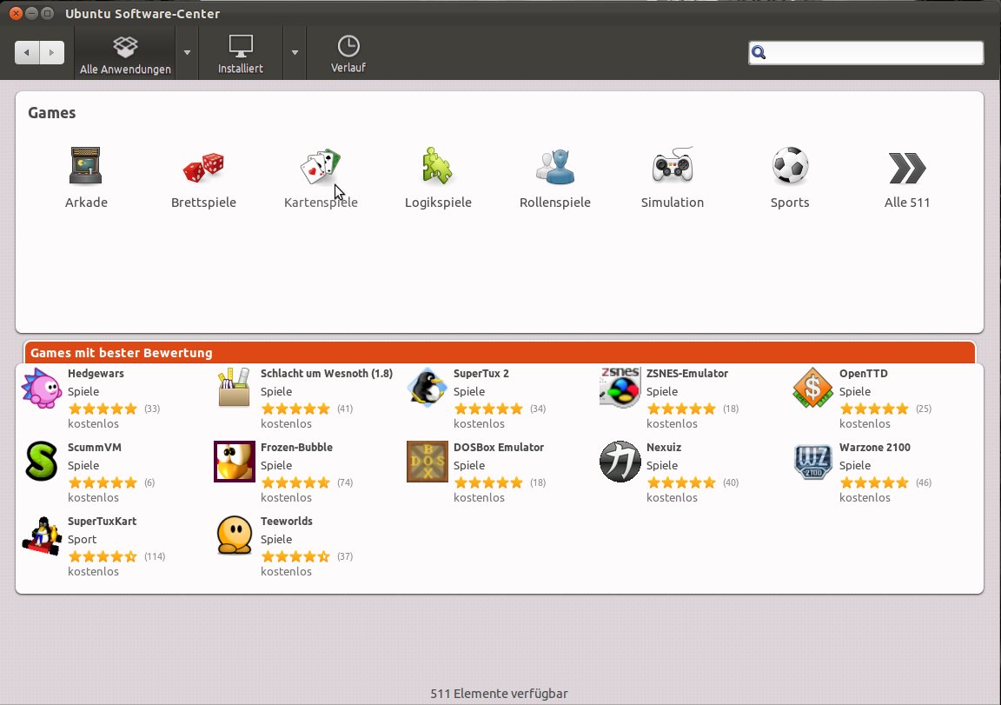1001x705 pixels.
Task: Click the Nexuiz (40) rating count
Action: [x=730, y=482]
